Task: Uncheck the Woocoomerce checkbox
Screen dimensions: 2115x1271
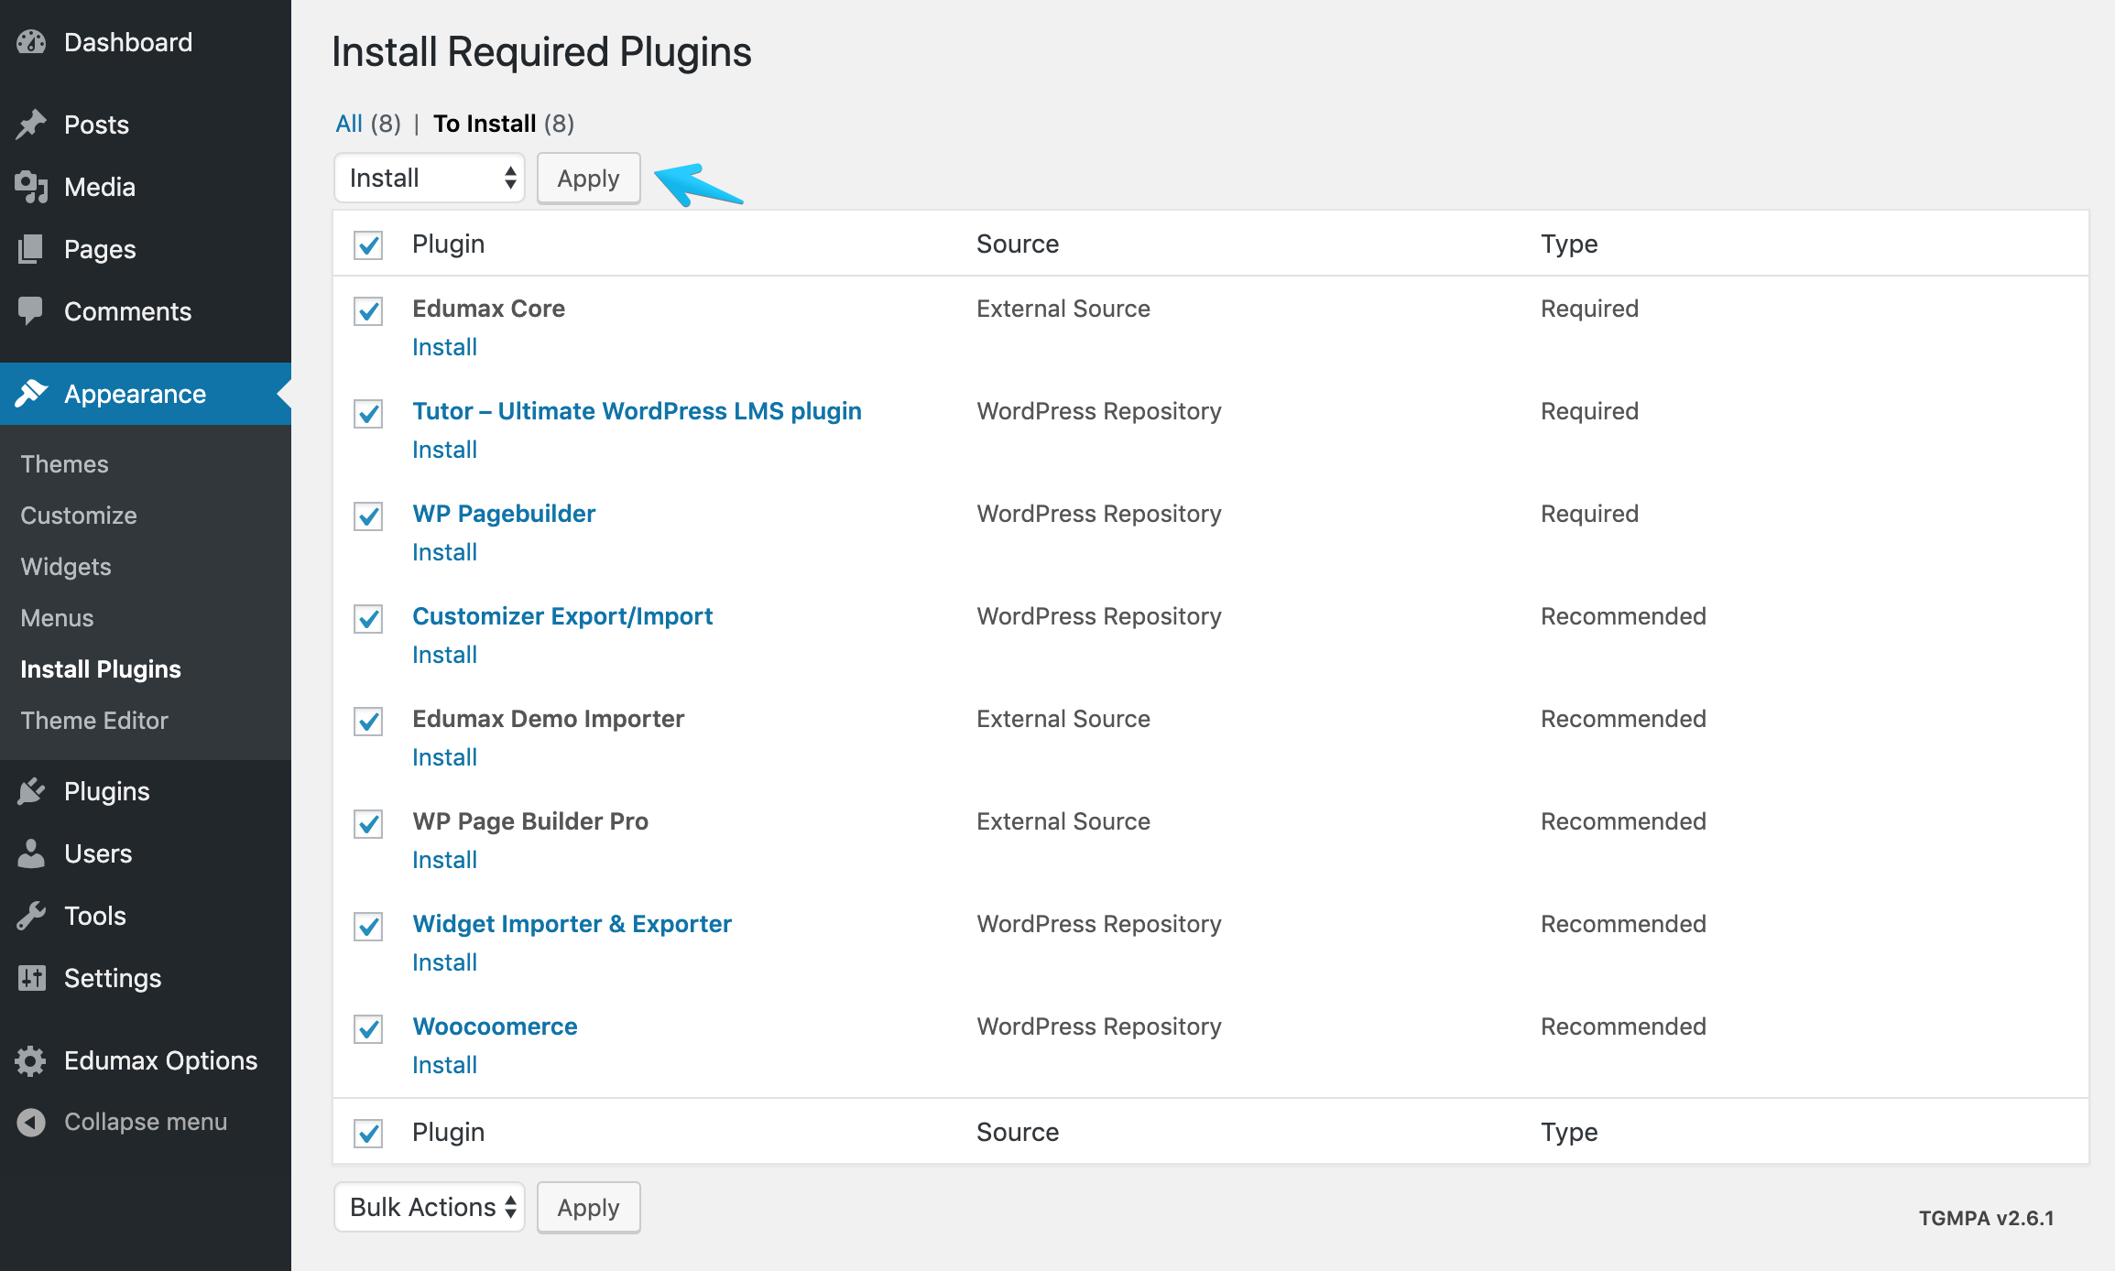Action: [x=368, y=1028]
